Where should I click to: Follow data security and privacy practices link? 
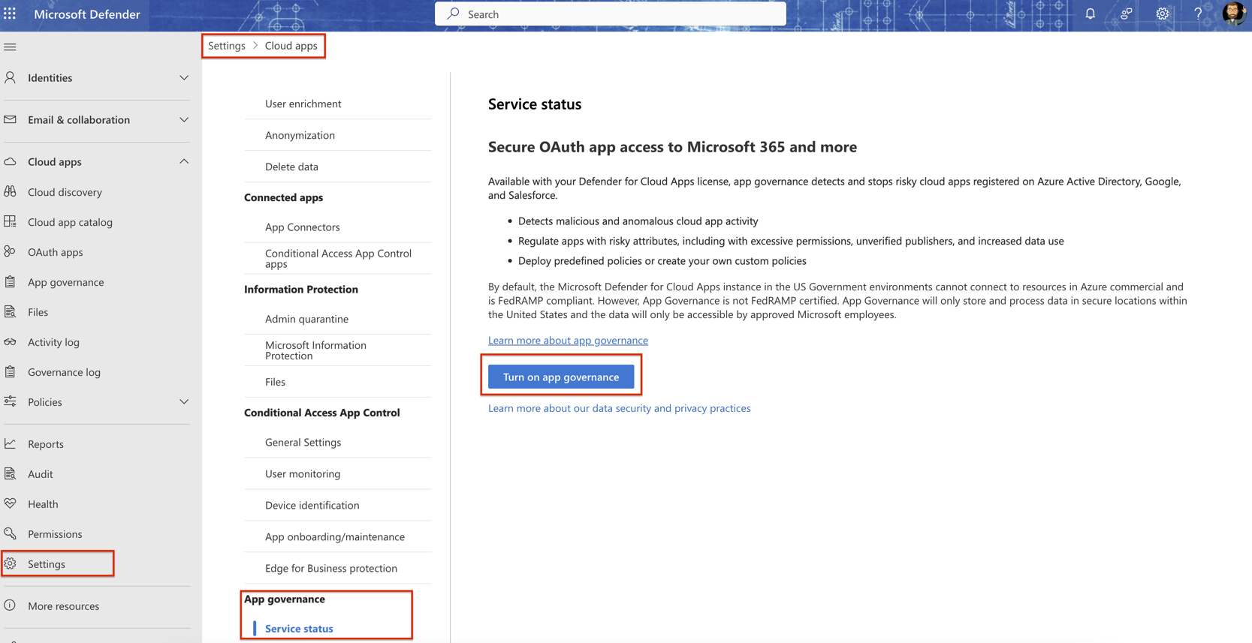619,408
